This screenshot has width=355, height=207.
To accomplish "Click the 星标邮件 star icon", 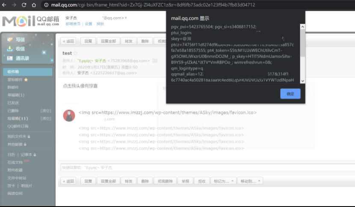I will [26, 80].
